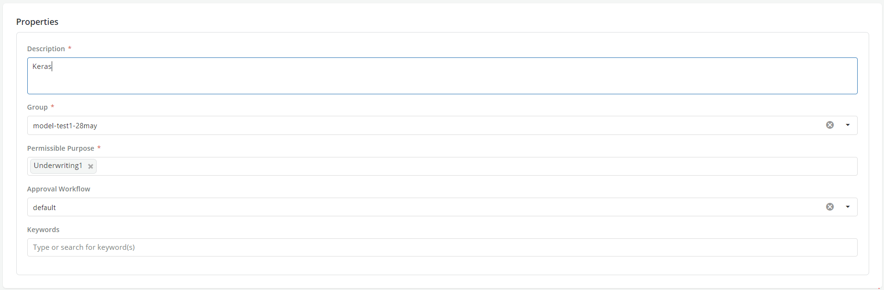Click the Permissible Purpose label
The height and width of the screenshot is (290, 884).
[60, 148]
